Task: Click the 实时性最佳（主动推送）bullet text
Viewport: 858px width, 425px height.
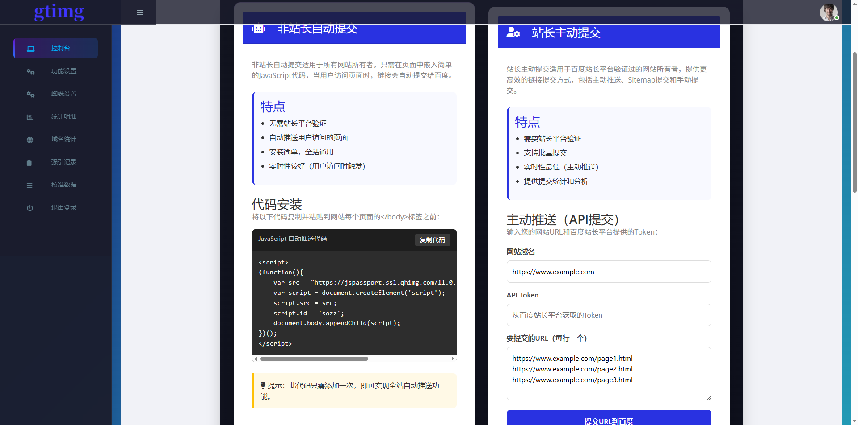Action: click(561, 167)
